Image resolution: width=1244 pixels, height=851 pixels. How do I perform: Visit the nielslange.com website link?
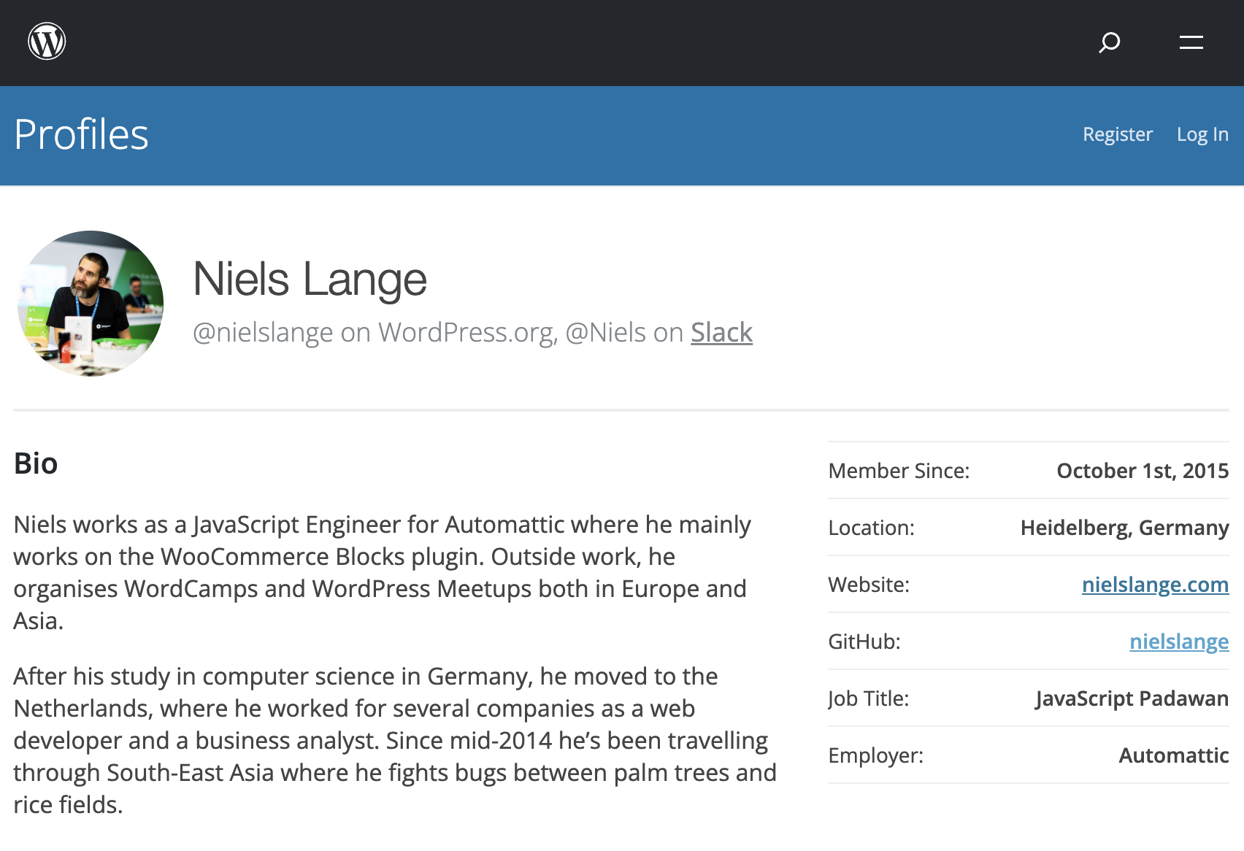(x=1155, y=585)
